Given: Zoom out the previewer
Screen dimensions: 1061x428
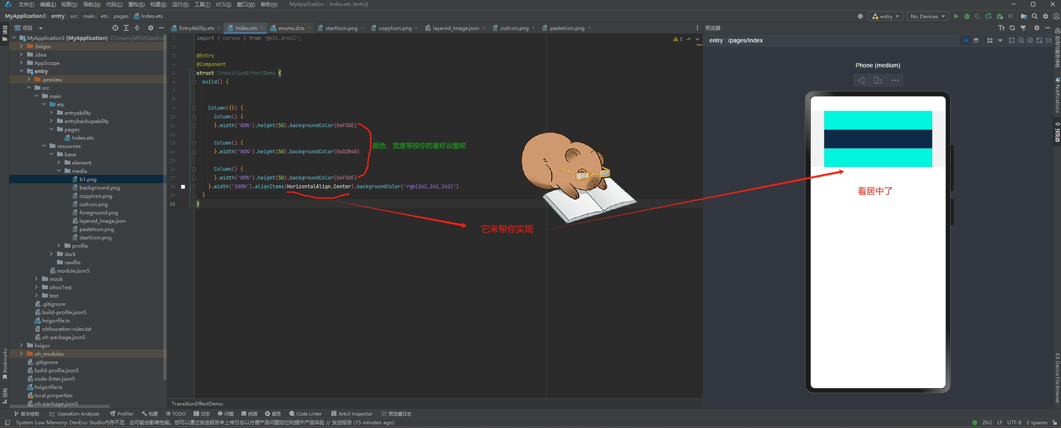Looking at the screenshot, I should coord(1021,40).
